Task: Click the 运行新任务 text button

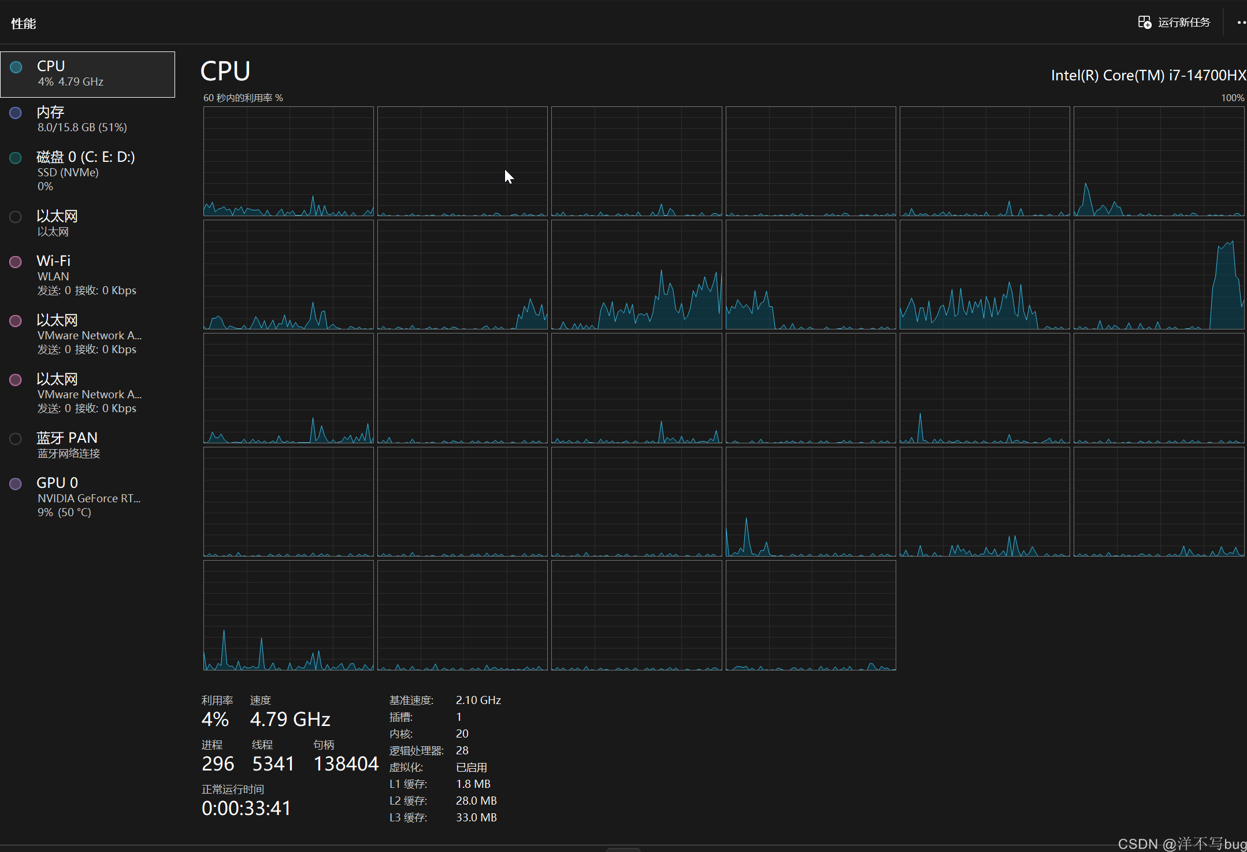Action: point(1183,23)
